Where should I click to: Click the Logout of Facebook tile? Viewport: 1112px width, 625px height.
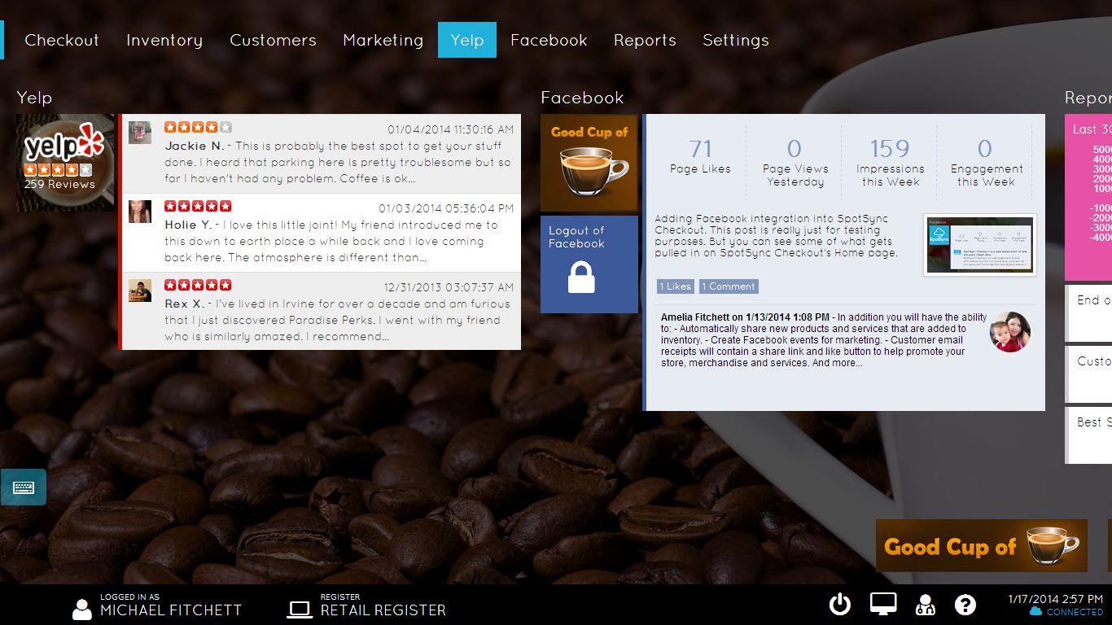click(589, 264)
